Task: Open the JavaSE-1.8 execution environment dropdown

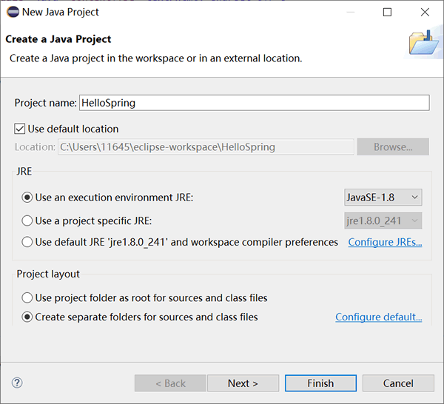Action: 383,198
